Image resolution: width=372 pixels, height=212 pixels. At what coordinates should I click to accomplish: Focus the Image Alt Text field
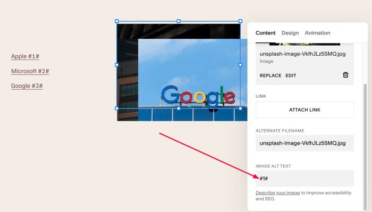coord(305,179)
